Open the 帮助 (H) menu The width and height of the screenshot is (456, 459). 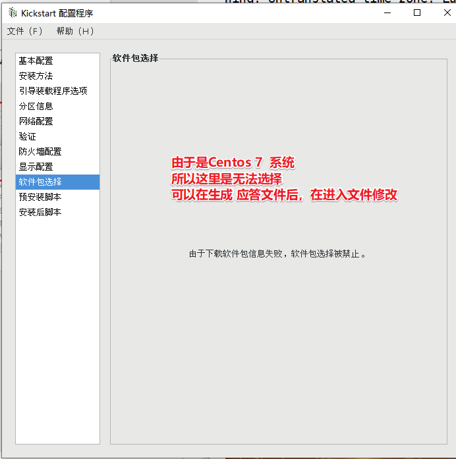[75, 31]
